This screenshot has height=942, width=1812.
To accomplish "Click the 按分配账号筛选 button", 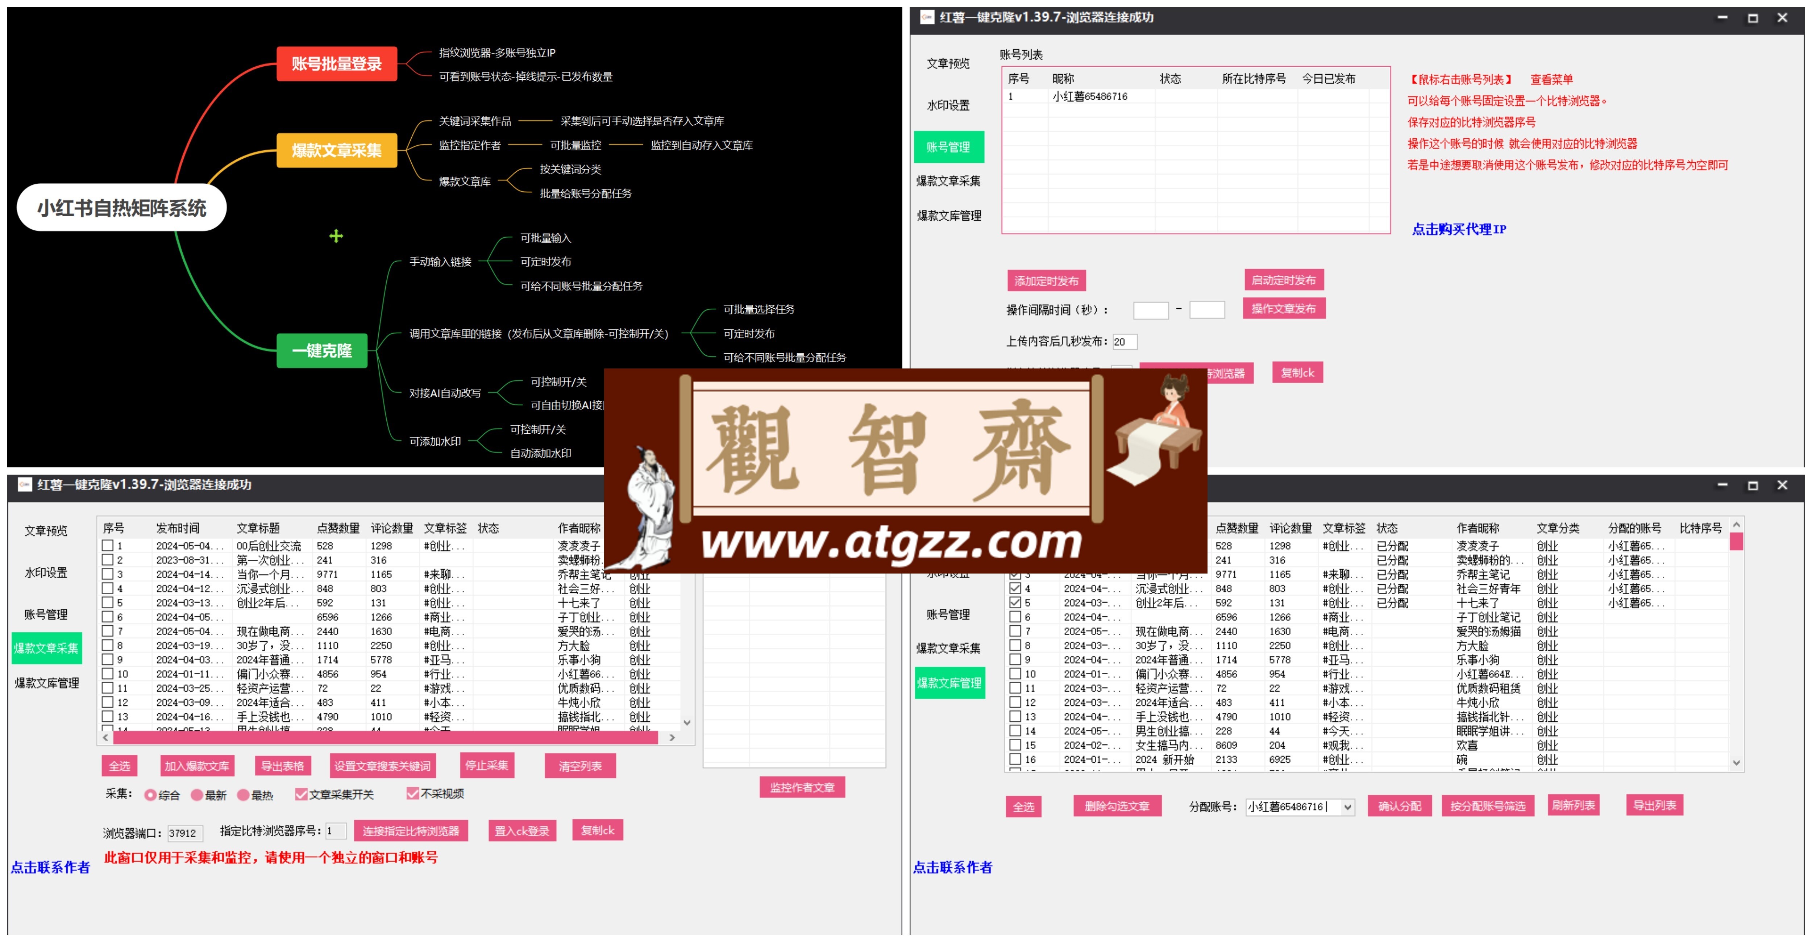I will click(x=1488, y=806).
